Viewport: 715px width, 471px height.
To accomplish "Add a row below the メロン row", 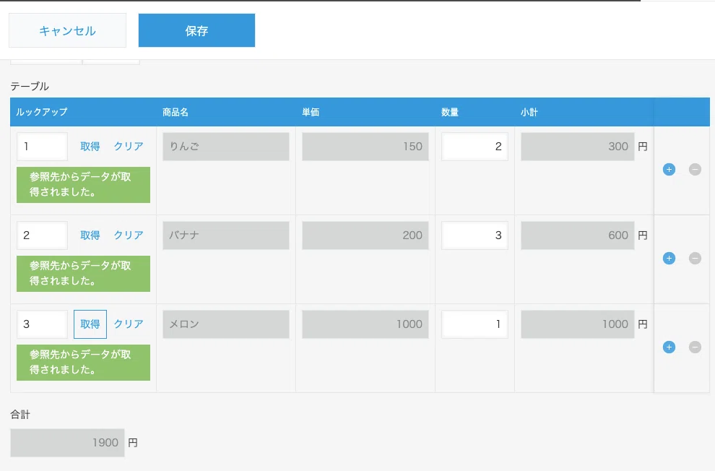I will coord(669,347).
